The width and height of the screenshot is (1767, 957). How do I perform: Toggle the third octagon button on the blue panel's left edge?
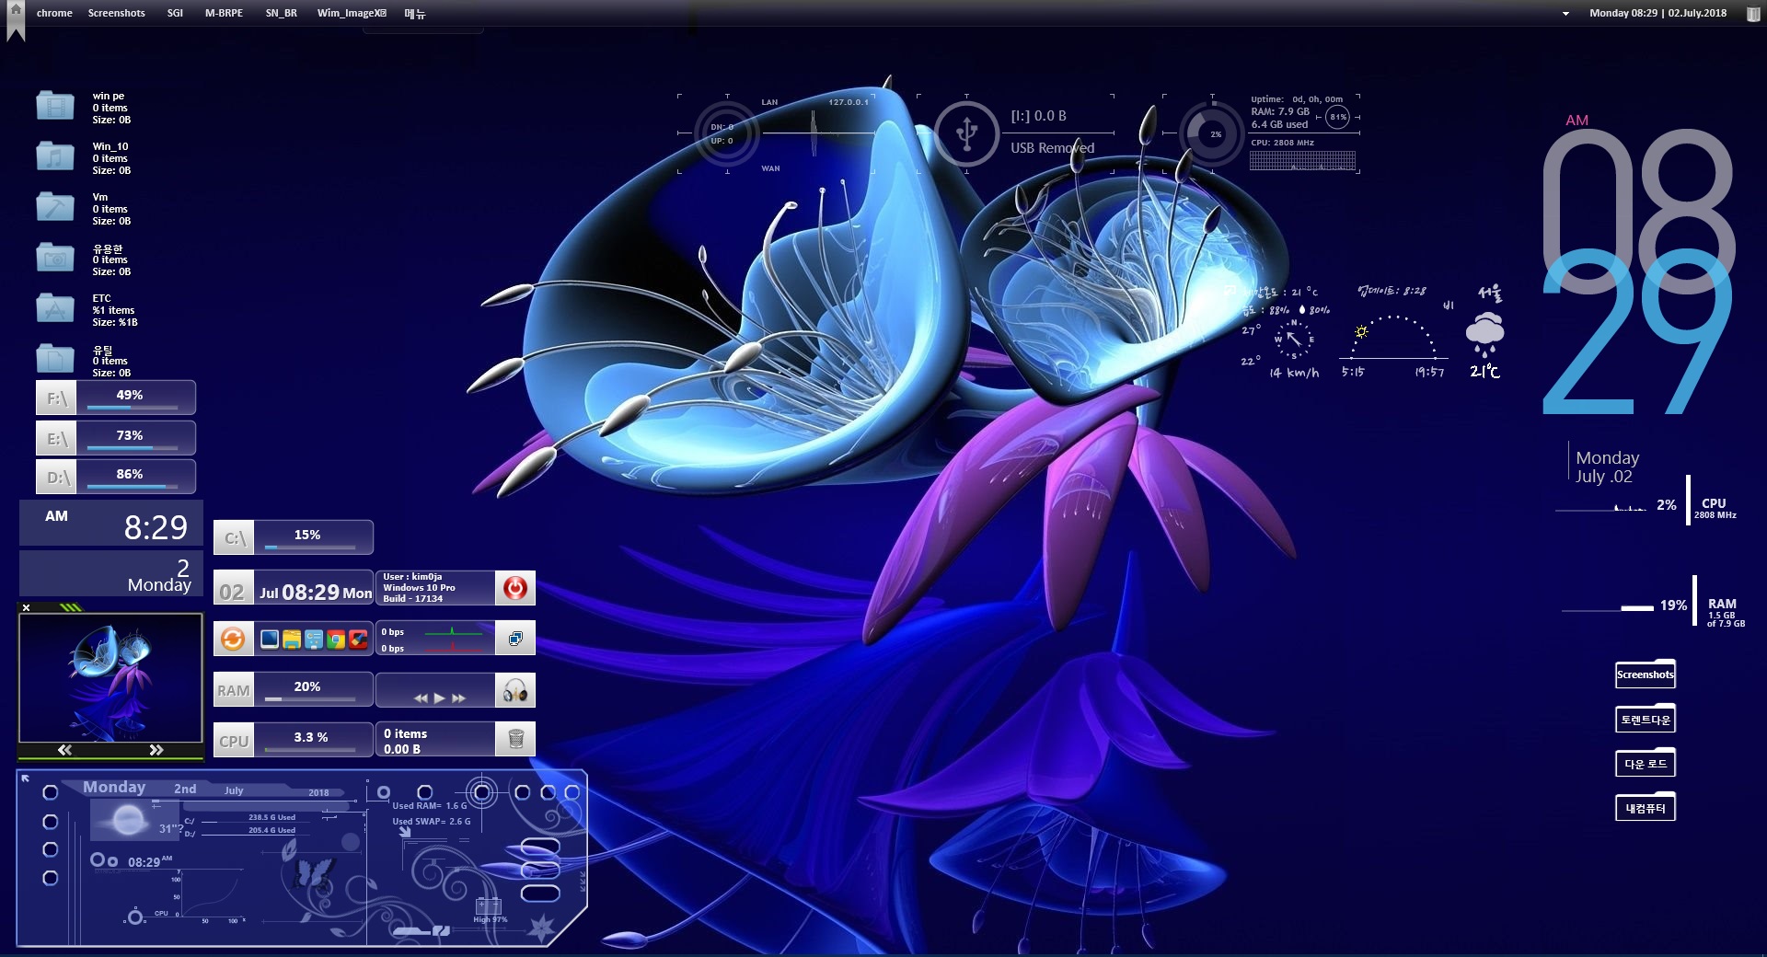[51, 849]
